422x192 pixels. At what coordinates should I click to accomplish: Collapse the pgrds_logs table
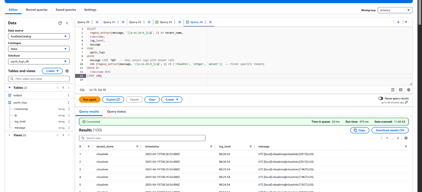[10, 102]
